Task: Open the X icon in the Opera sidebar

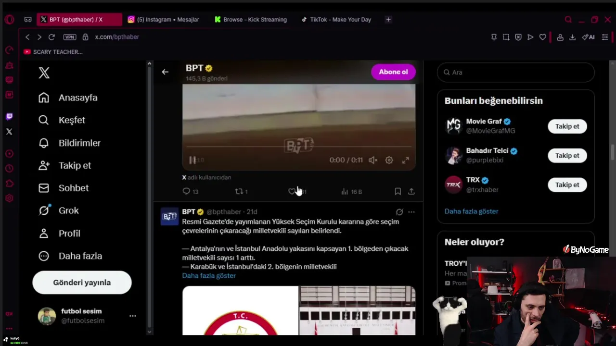Action: tap(9, 131)
